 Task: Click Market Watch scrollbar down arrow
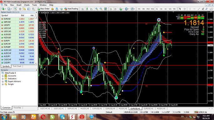(36, 63)
